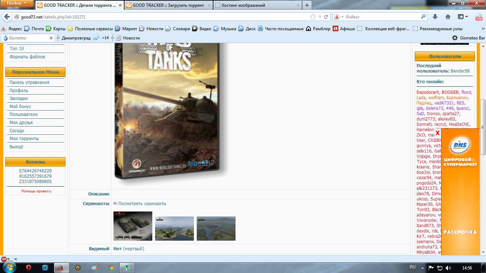Click the browser back arrow button
486x273 pixels.
coord(7,17)
